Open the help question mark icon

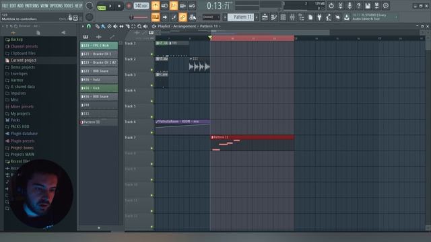pos(358,6)
